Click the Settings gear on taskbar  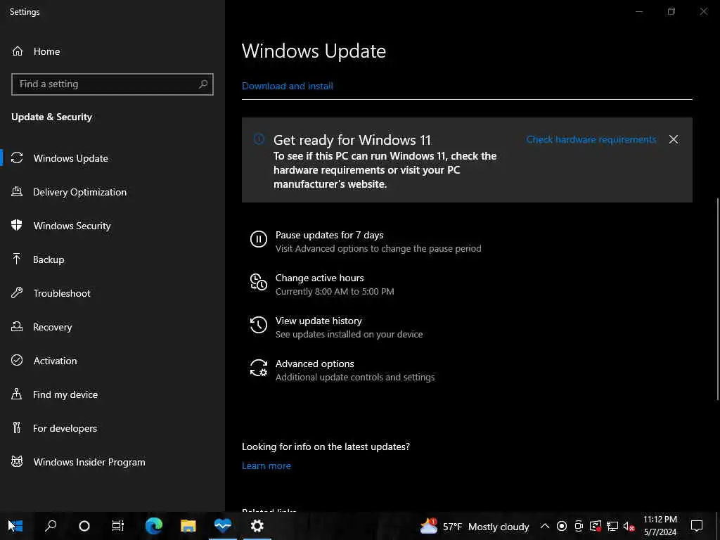point(257,526)
